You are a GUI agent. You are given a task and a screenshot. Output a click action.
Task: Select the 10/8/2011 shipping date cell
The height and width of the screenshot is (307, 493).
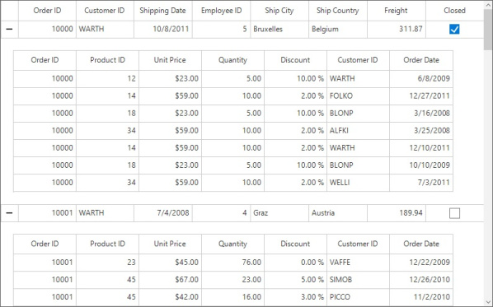tap(163, 30)
